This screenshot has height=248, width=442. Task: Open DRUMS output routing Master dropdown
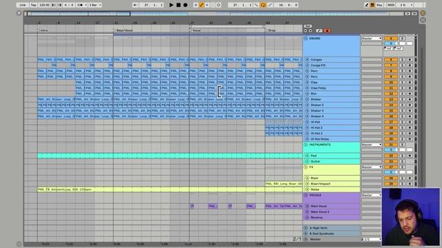372,39
